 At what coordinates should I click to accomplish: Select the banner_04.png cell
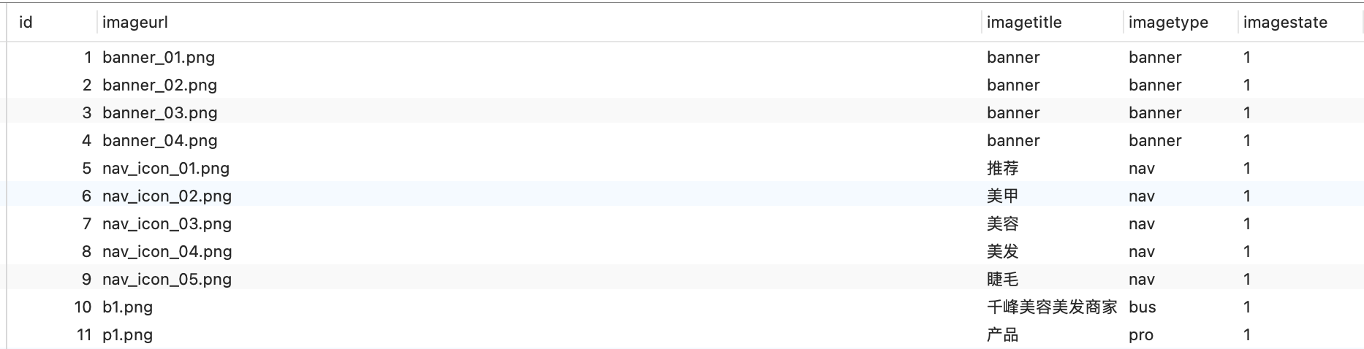pyautogui.click(x=539, y=140)
